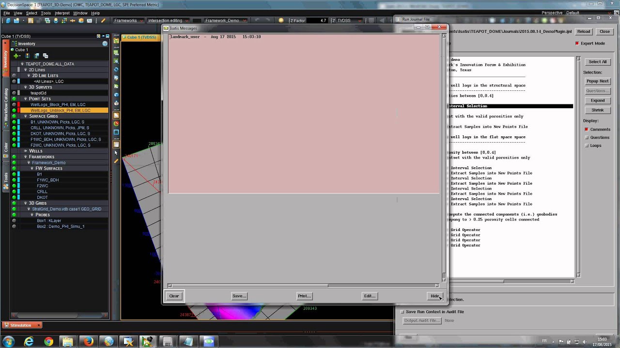
Task: Click the Z Factor value field
Action: pyautogui.click(x=317, y=21)
